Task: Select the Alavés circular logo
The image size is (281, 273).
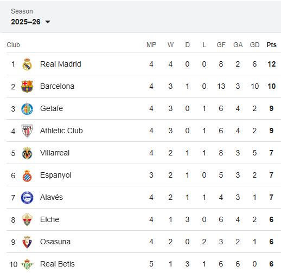Action: tap(27, 198)
